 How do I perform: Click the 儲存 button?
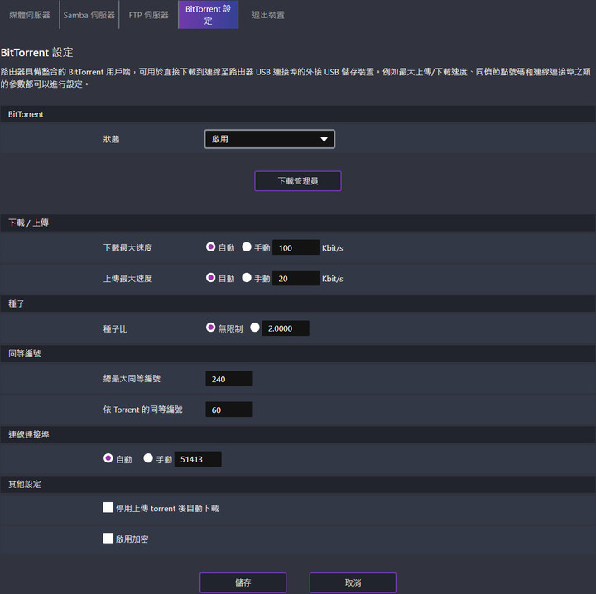pos(243,582)
